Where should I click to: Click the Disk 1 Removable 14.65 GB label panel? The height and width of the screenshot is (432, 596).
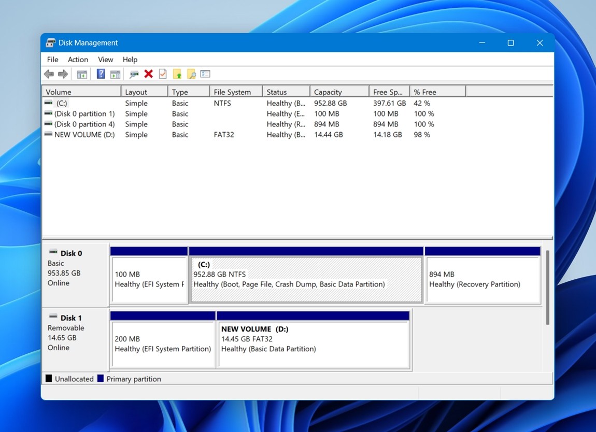[76, 339]
